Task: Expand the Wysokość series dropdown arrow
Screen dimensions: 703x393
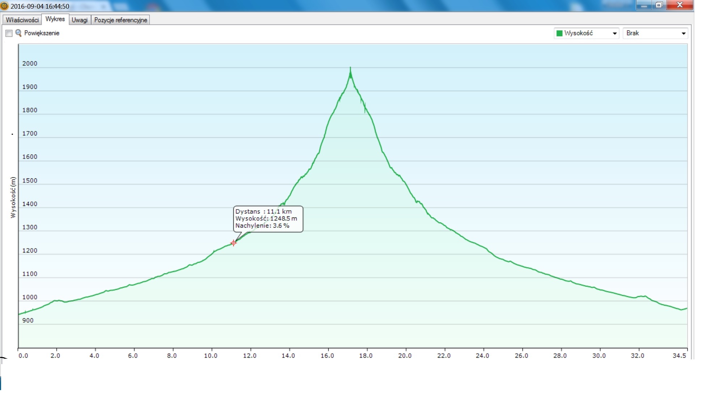Action: click(x=614, y=34)
